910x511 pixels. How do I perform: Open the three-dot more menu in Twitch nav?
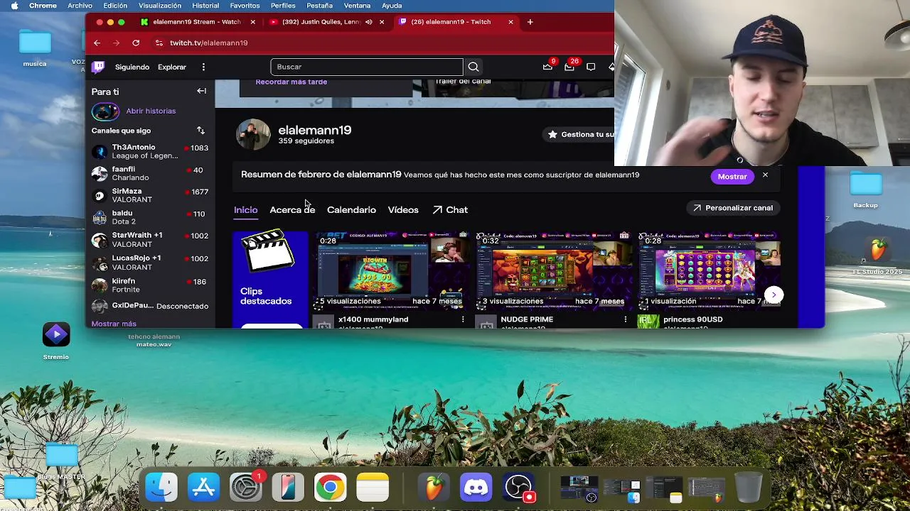[203, 67]
